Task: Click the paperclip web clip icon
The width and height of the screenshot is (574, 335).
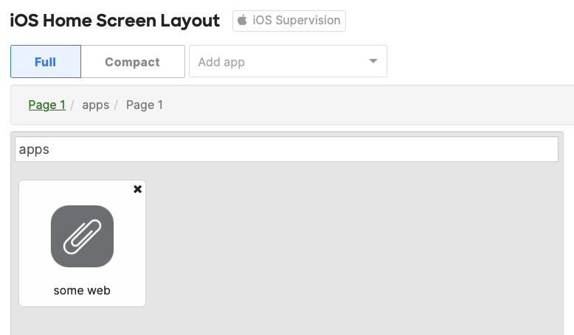Action: 83,236
